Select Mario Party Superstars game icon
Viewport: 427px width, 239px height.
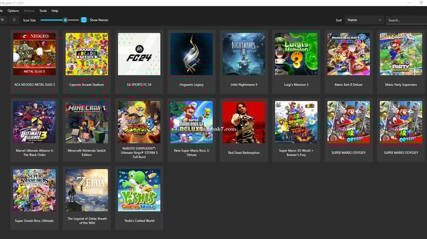[x=401, y=54]
